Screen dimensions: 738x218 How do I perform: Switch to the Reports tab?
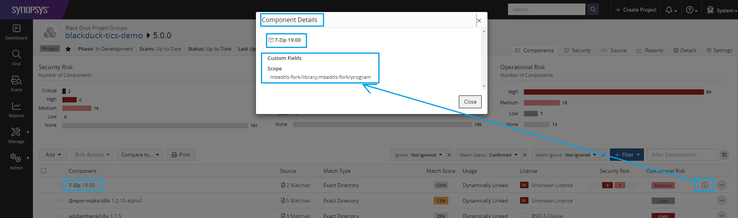coord(650,50)
